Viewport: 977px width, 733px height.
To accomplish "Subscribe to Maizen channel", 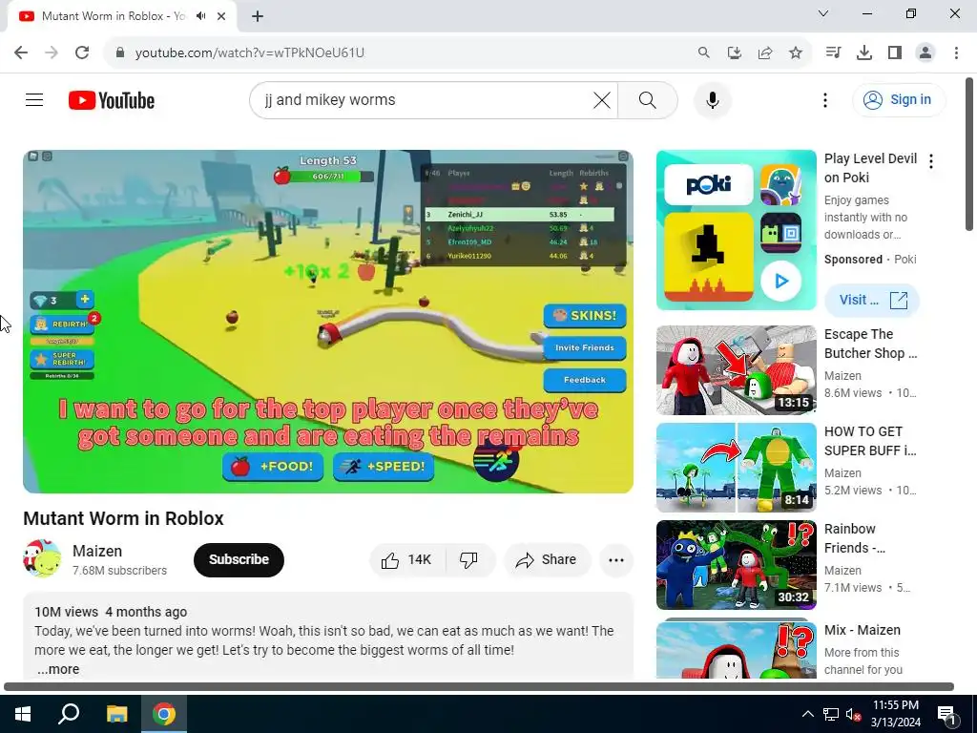I will 239,559.
